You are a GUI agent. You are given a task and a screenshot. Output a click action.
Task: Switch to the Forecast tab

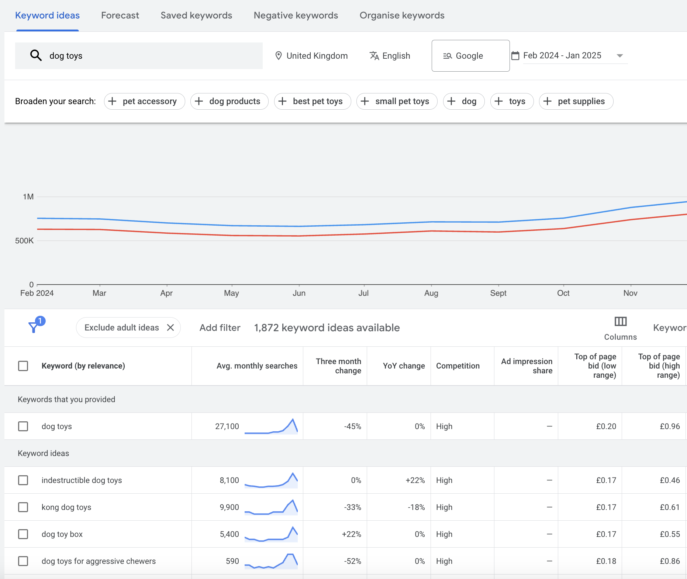coord(120,15)
